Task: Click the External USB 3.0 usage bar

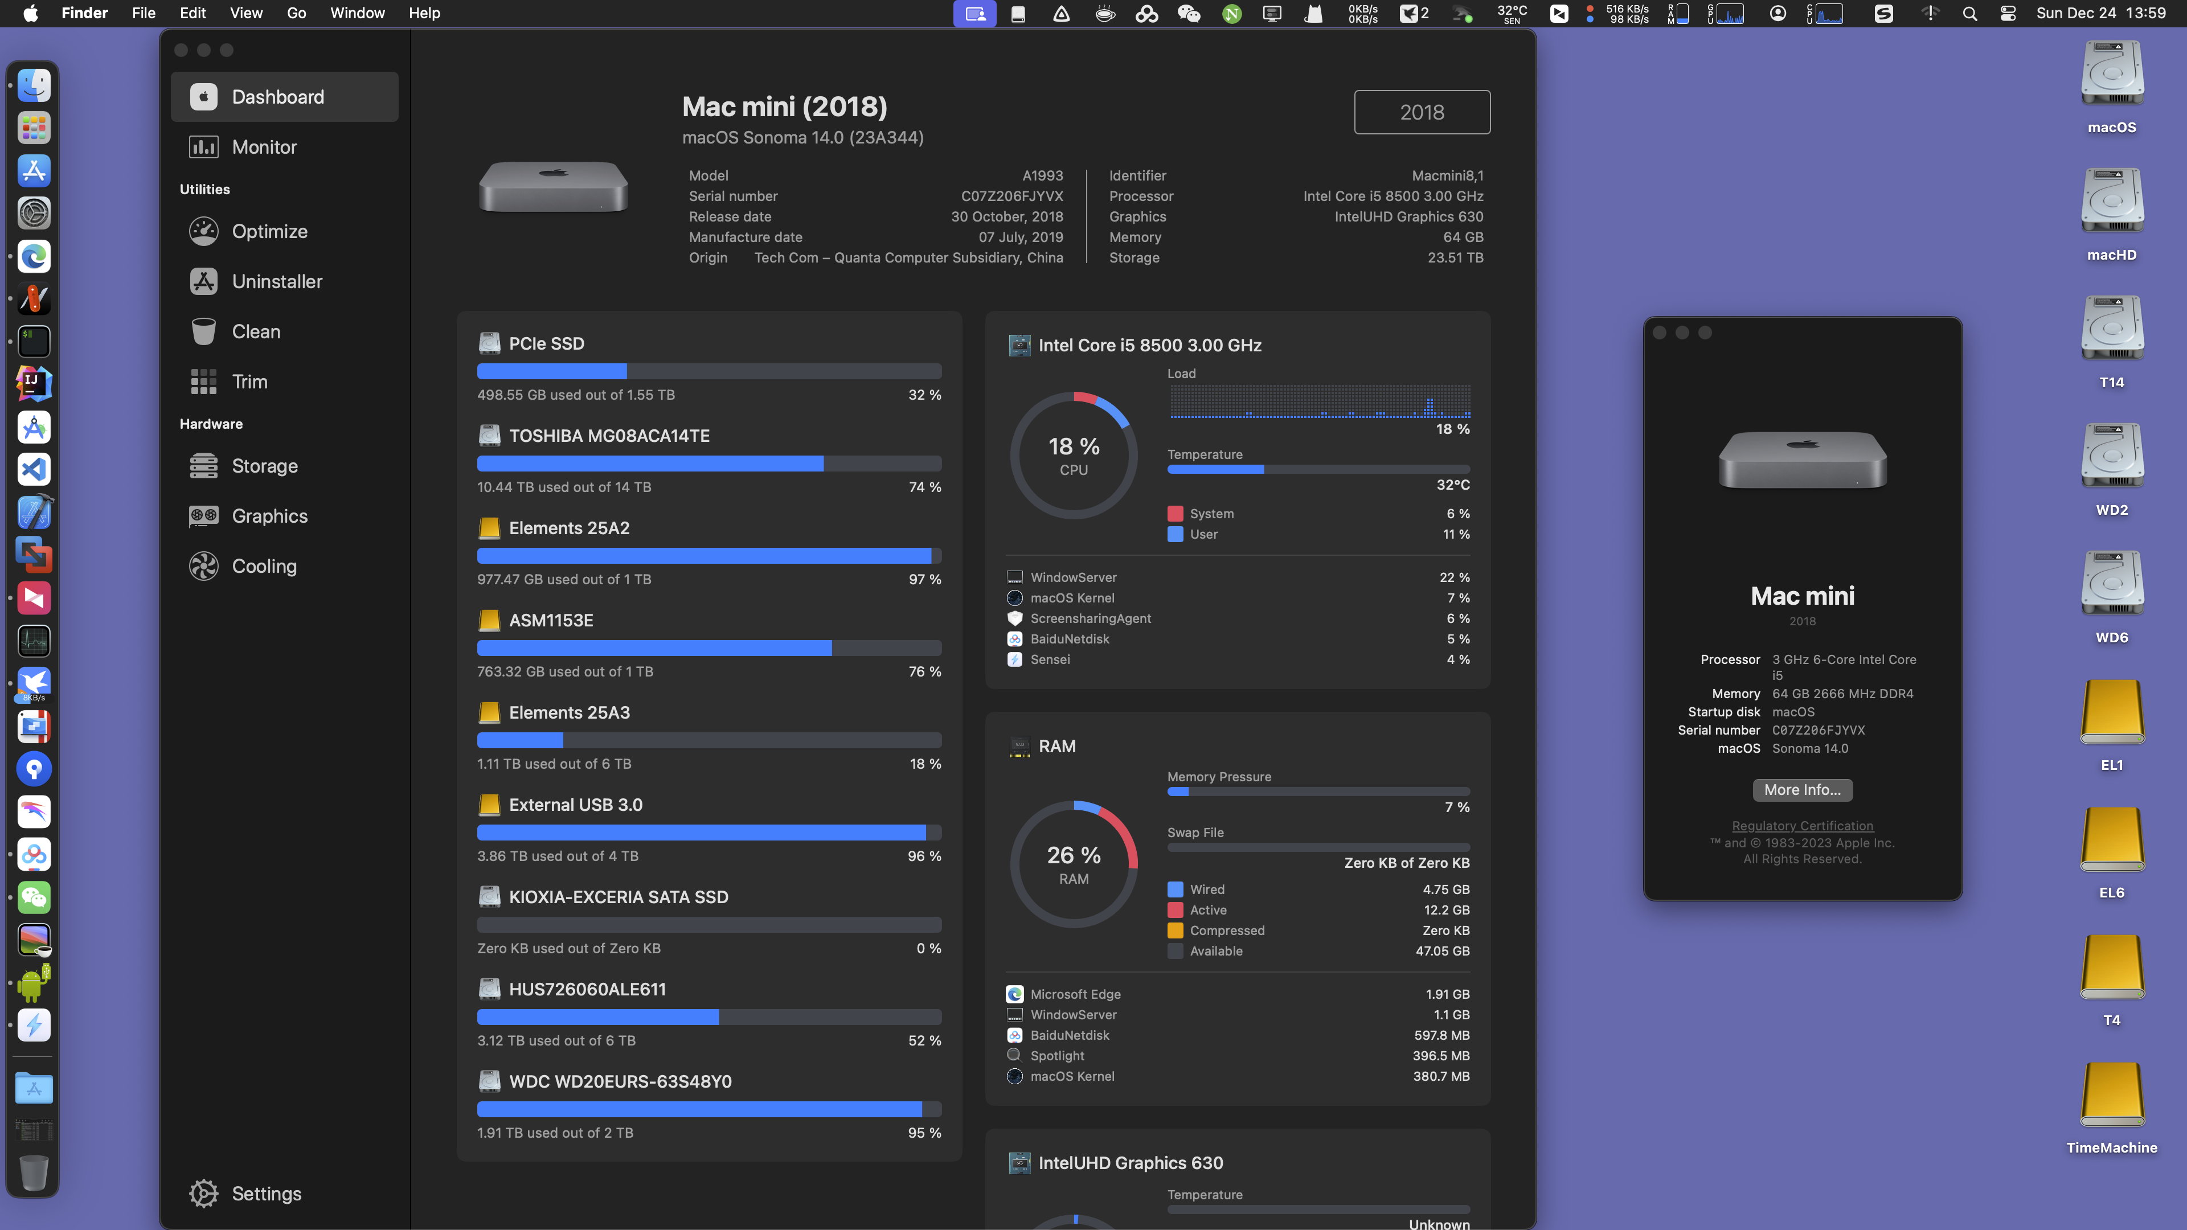Action: pyautogui.click(x=709, y=833)
